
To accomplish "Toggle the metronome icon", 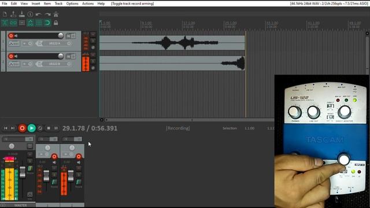I will click(x=56, y=14).
